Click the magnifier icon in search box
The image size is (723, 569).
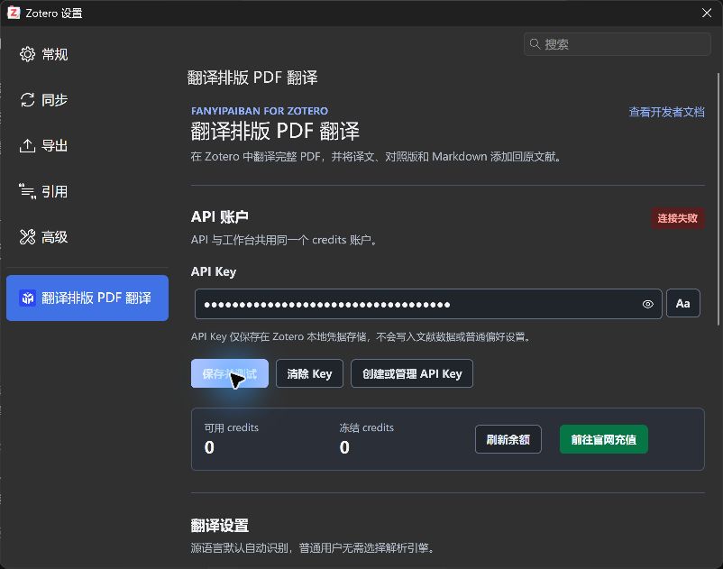coord(535,44)
